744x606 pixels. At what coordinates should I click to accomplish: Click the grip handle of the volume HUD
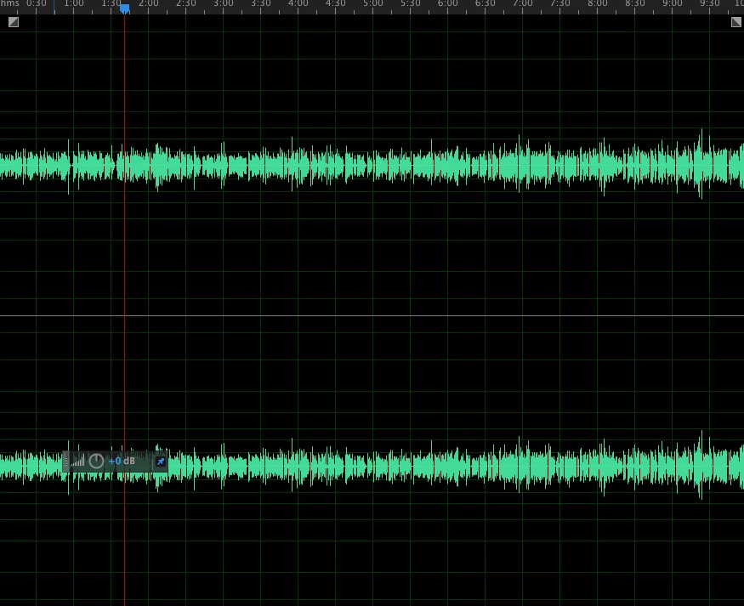(x=65, y=462)
